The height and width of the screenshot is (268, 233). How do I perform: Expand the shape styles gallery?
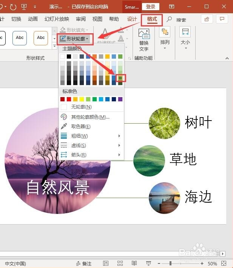click(x=54, y=46)
